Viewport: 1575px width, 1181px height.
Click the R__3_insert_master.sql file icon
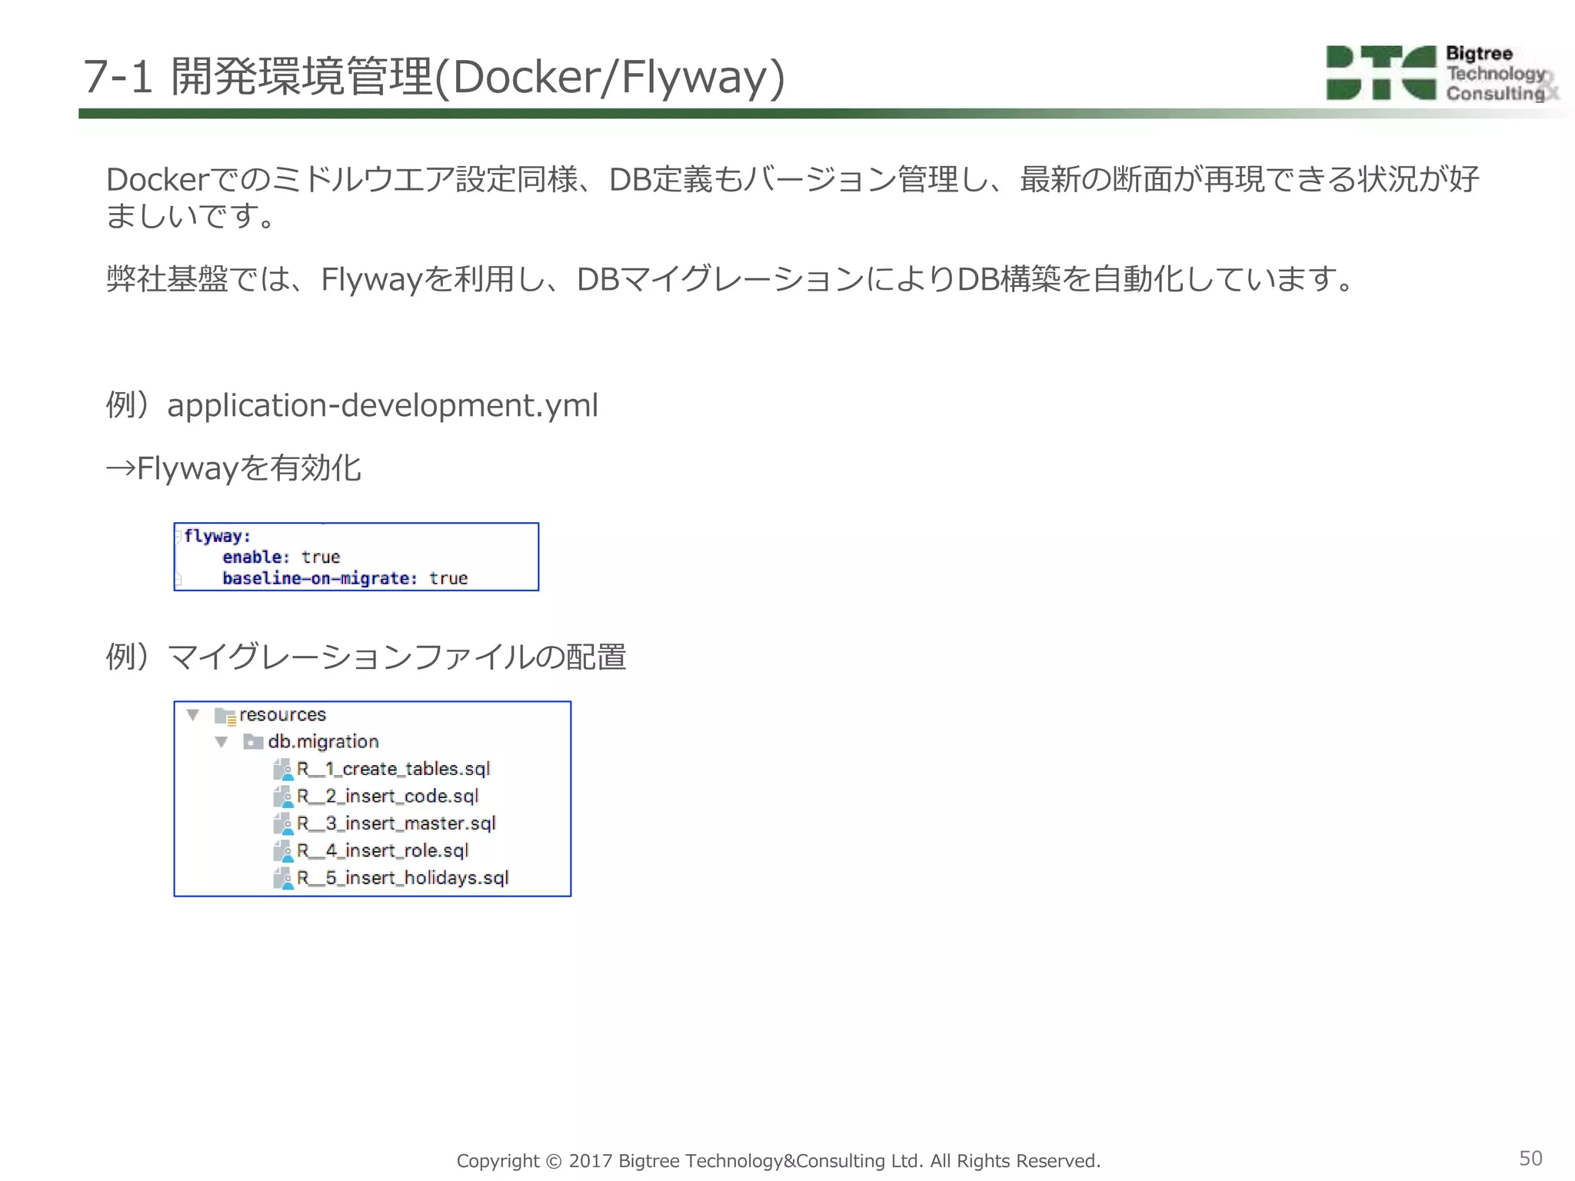point(283,823)
